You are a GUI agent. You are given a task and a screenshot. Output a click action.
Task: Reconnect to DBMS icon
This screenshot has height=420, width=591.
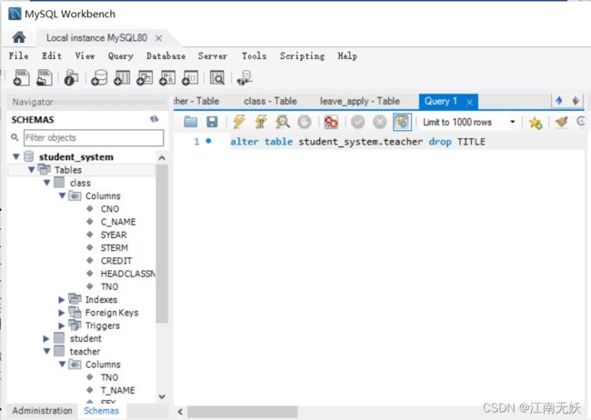point(245,77)
